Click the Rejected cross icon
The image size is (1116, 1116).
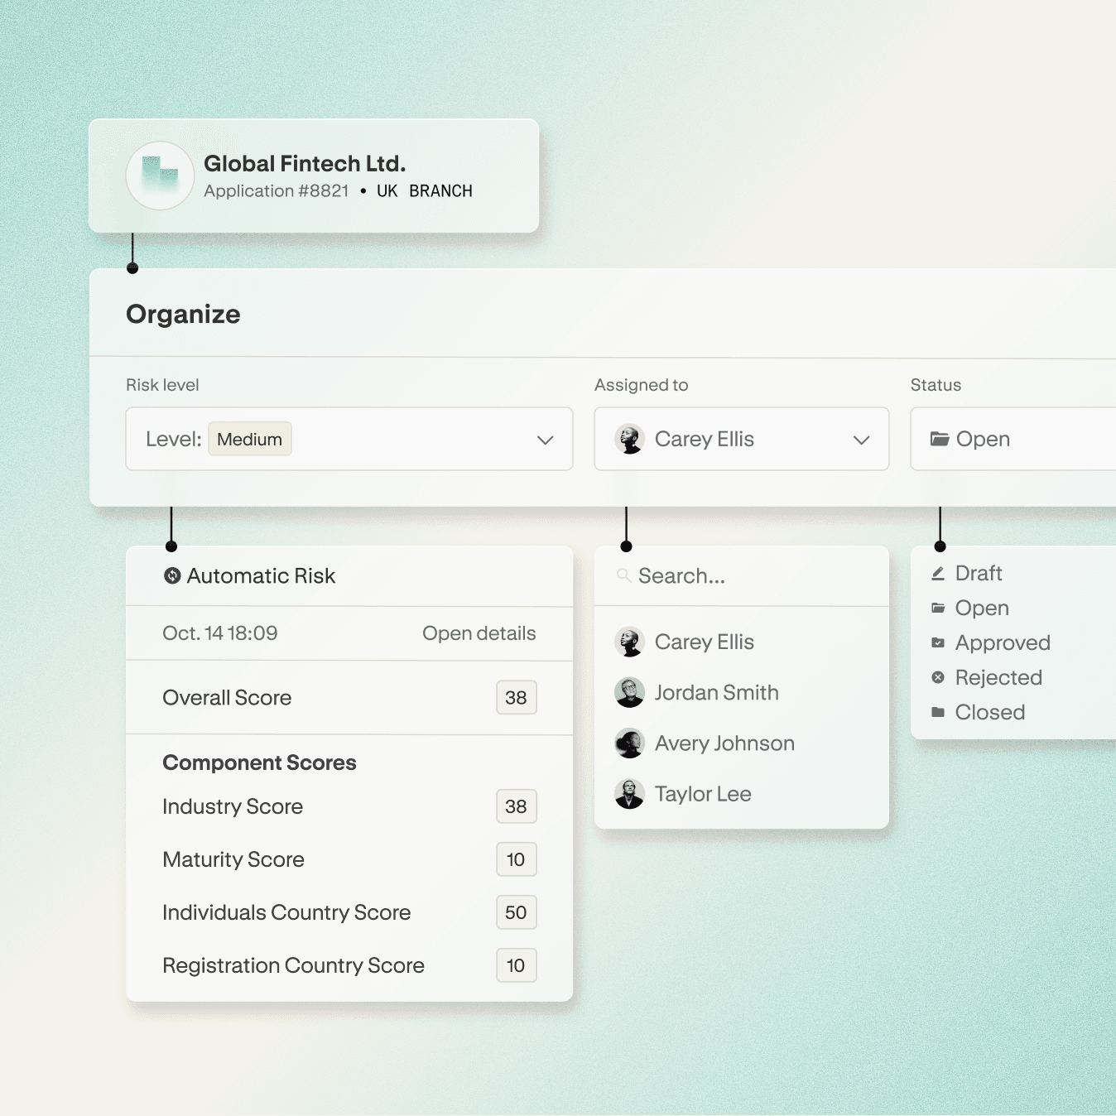click(x=938, y=678)
